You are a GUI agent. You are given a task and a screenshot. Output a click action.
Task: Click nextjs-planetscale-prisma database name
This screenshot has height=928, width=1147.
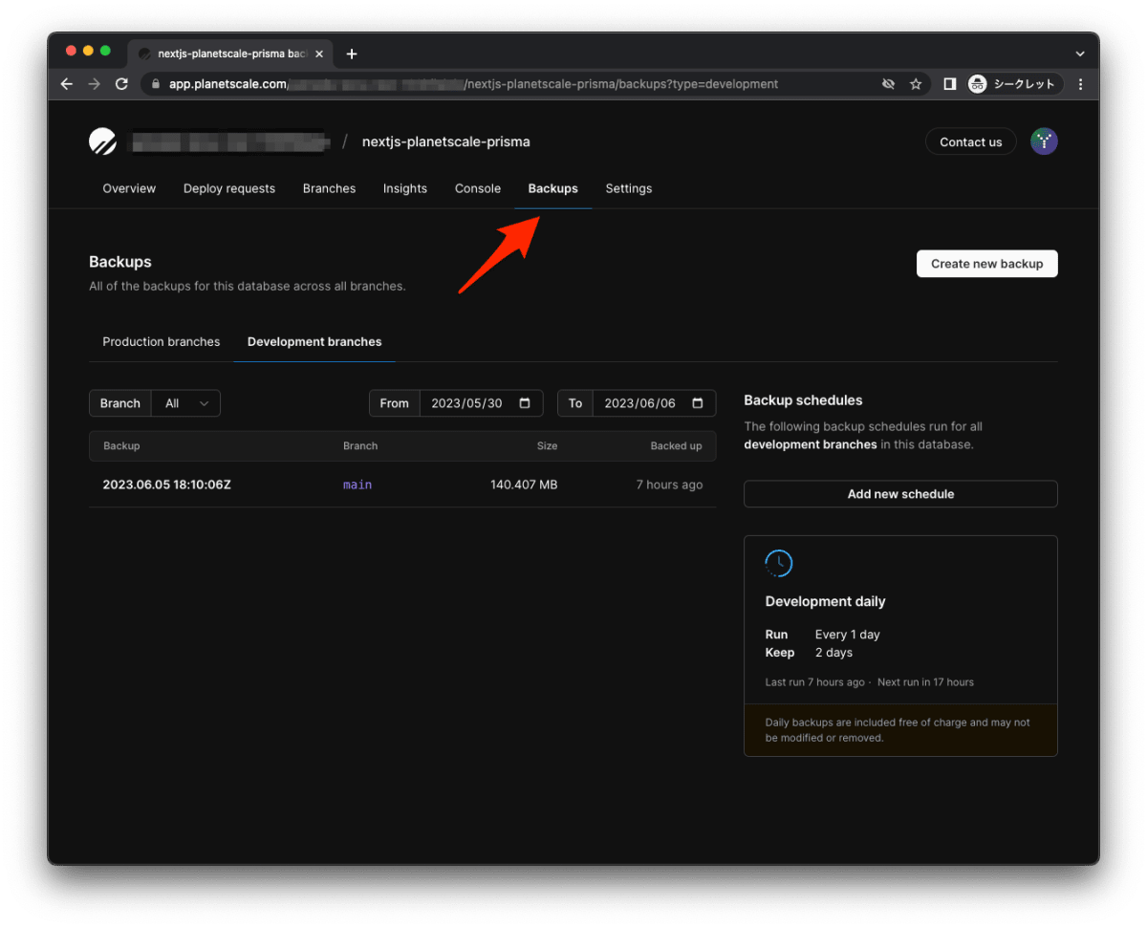(x=446, y=141)
